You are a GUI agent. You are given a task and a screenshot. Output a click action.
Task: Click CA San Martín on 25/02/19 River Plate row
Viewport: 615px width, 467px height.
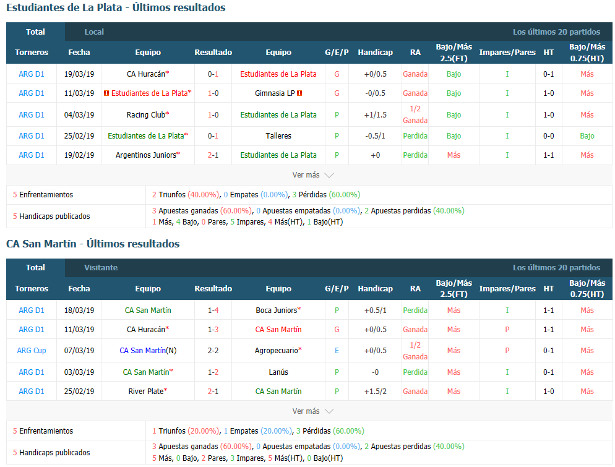pyautogui.click(x=278, y=392)
